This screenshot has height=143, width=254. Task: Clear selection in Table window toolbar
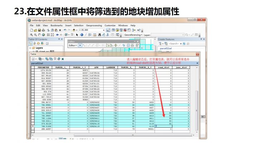[x=55, y=59]
